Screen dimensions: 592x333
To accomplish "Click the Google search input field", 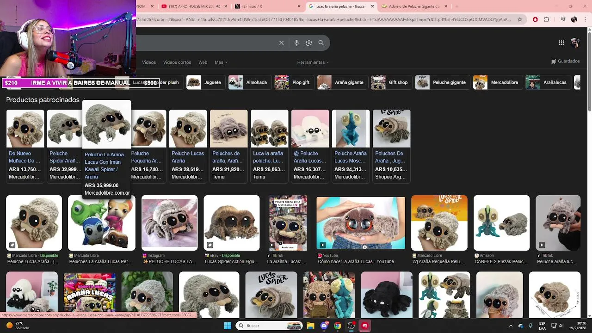I will [206, 43].
